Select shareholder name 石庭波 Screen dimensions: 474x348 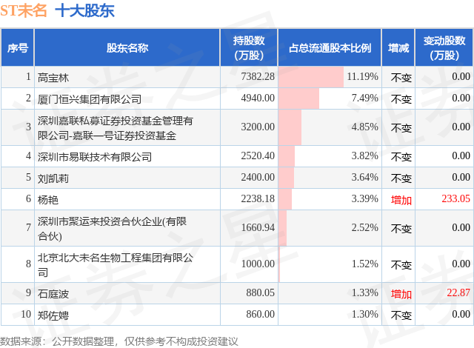coord(53,294)
